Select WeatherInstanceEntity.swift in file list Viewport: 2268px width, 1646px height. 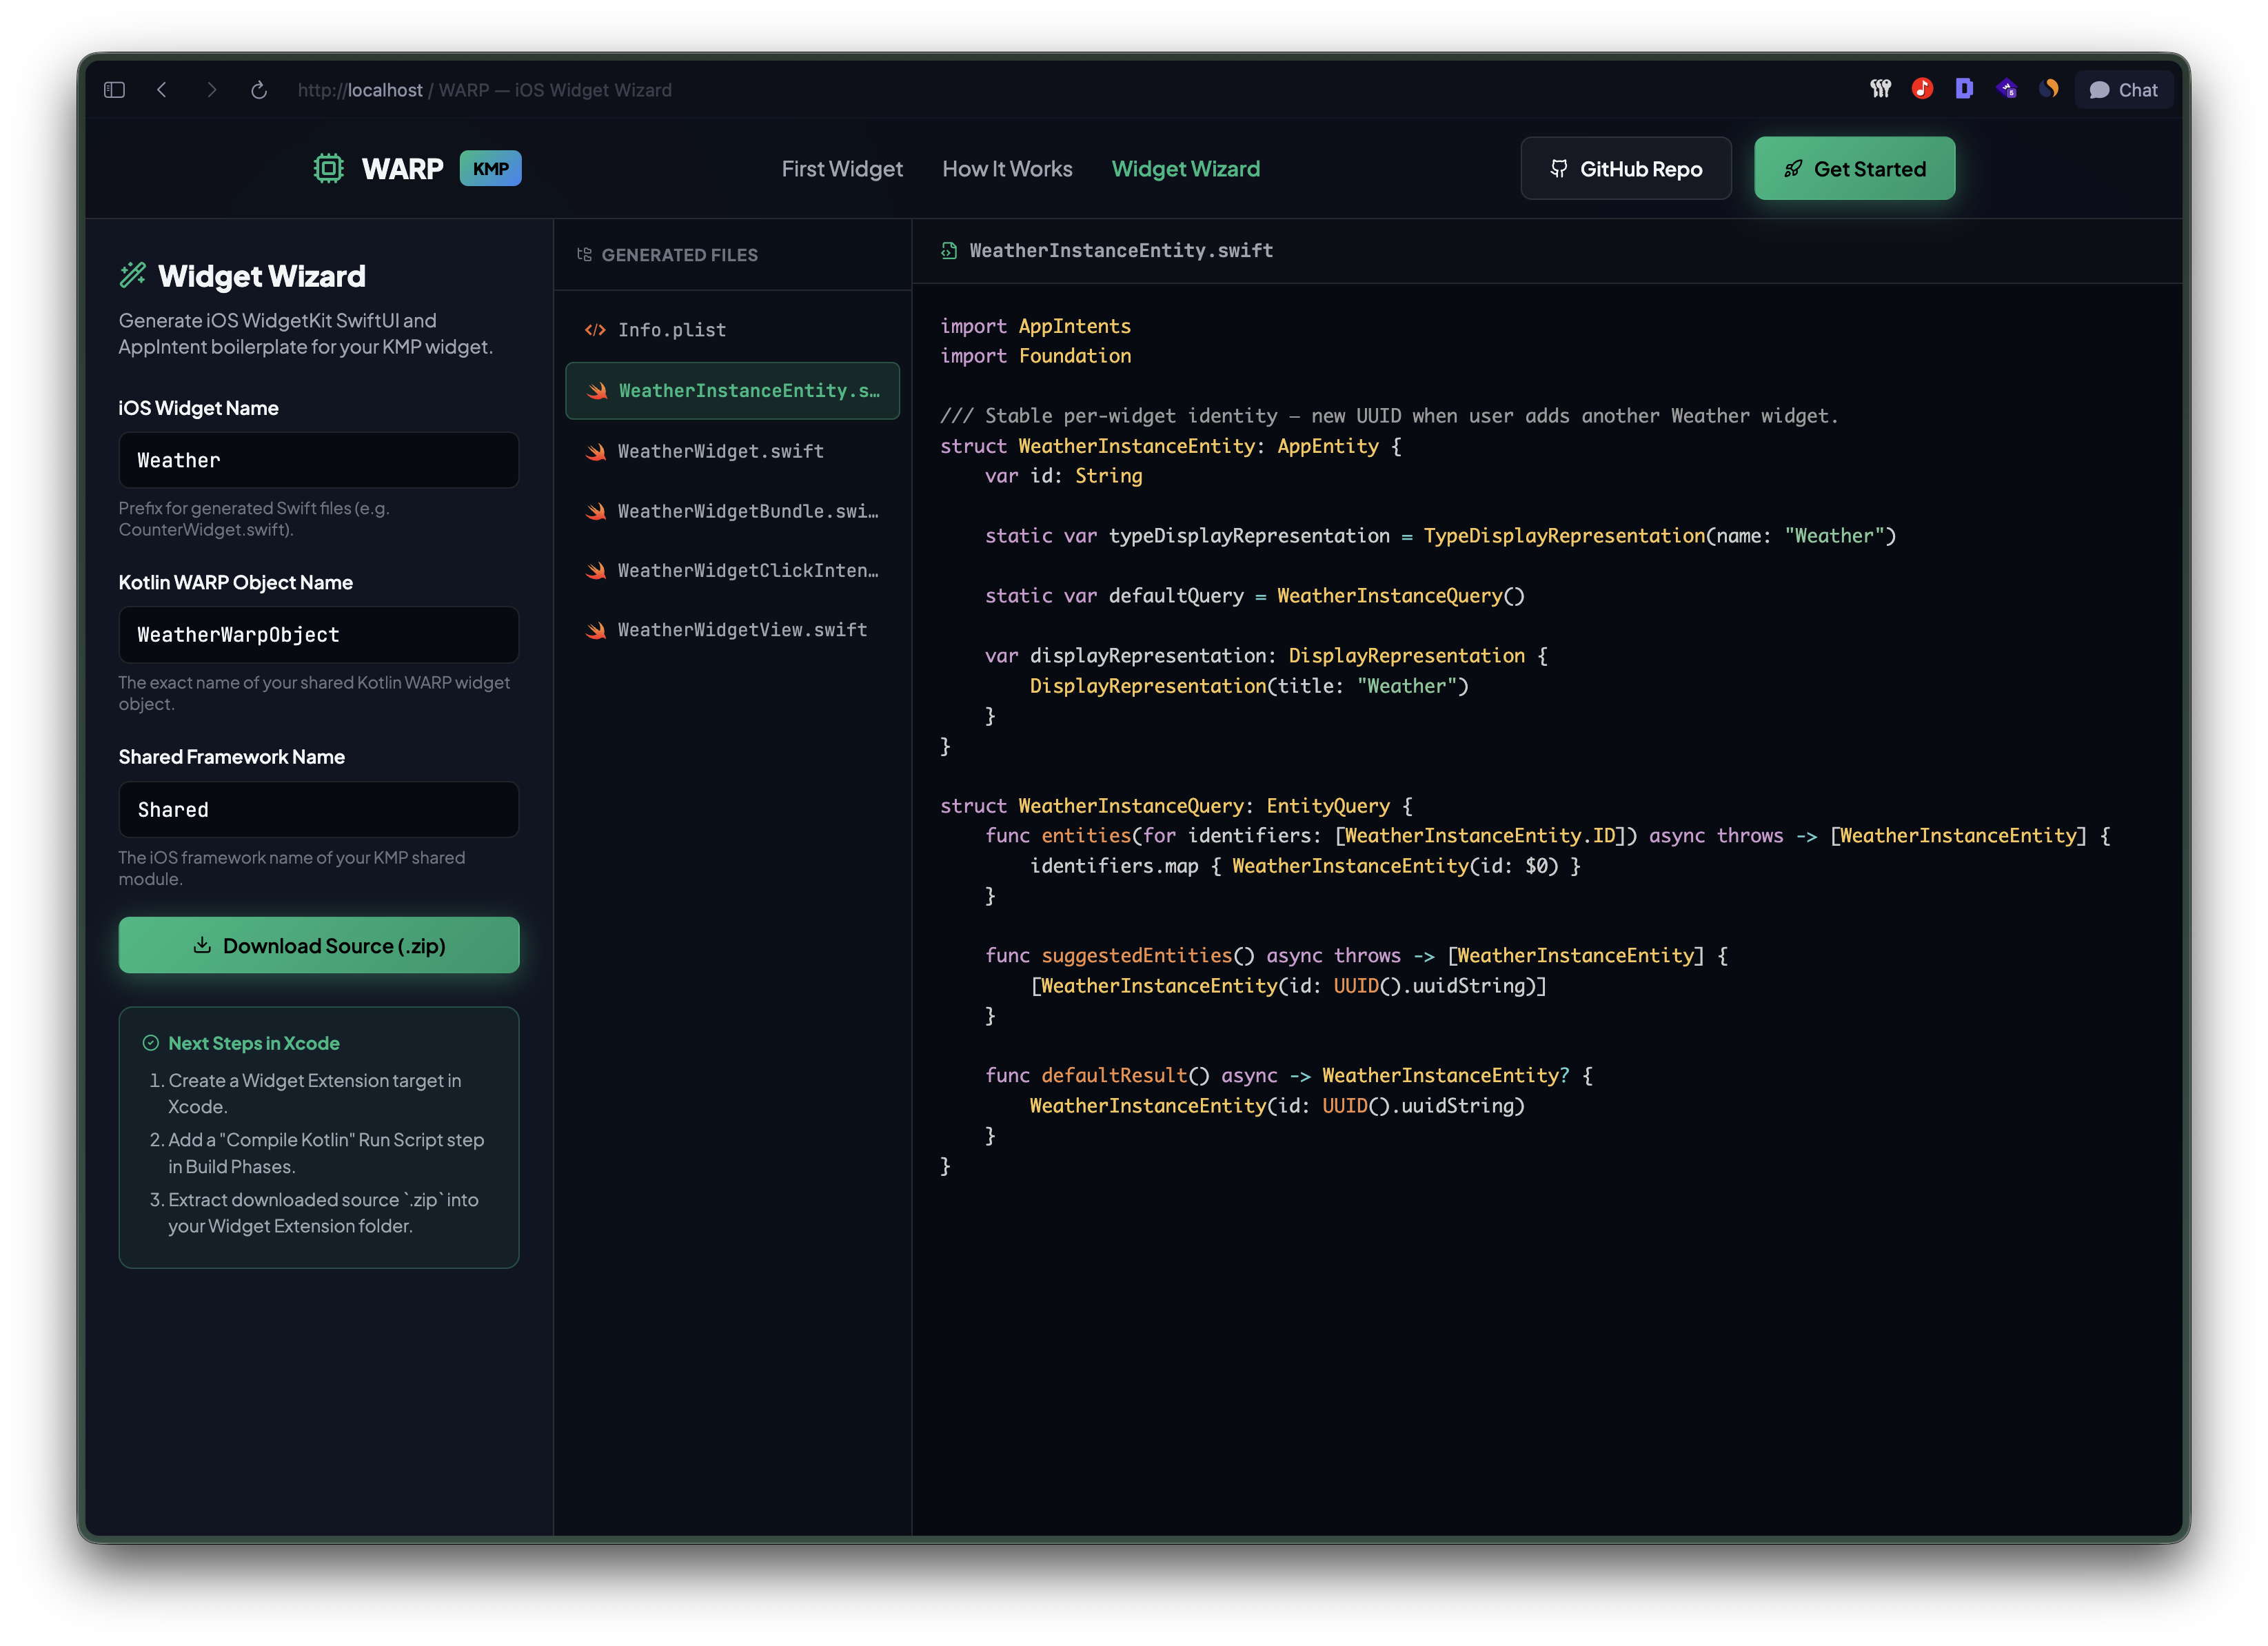click(732, 391)
